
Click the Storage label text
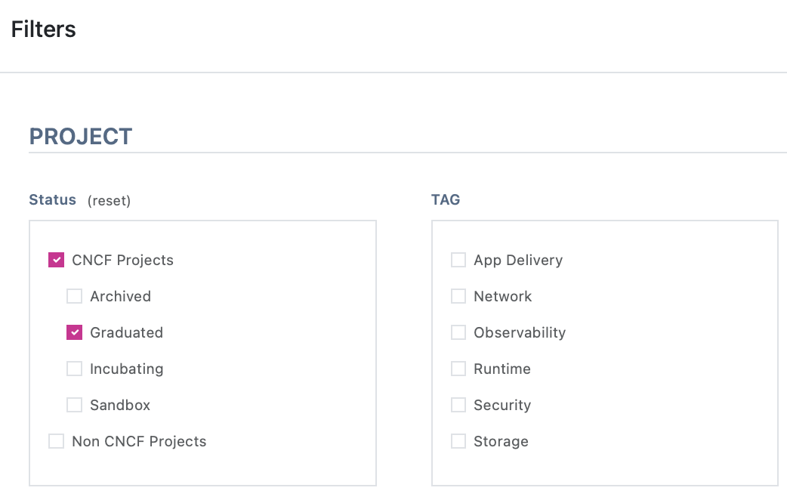click(501, 441)
